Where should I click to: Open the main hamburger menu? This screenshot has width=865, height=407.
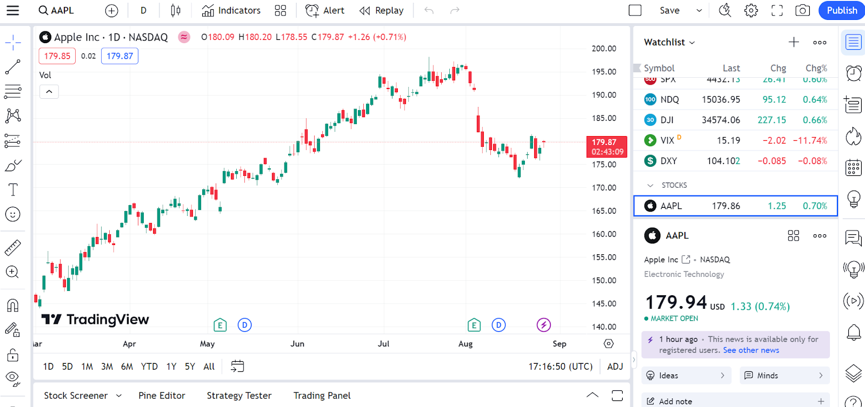[12, 10]
